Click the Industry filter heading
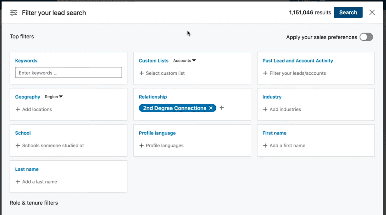 pyautogui.click(x=272, y=97)
